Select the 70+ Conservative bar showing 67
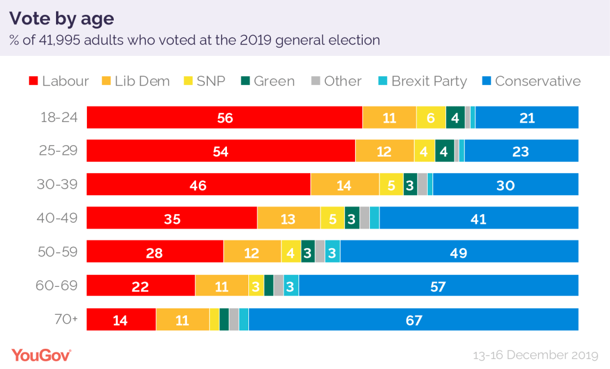The height and width of the screenshot is (369, 610). coord(413,320)
